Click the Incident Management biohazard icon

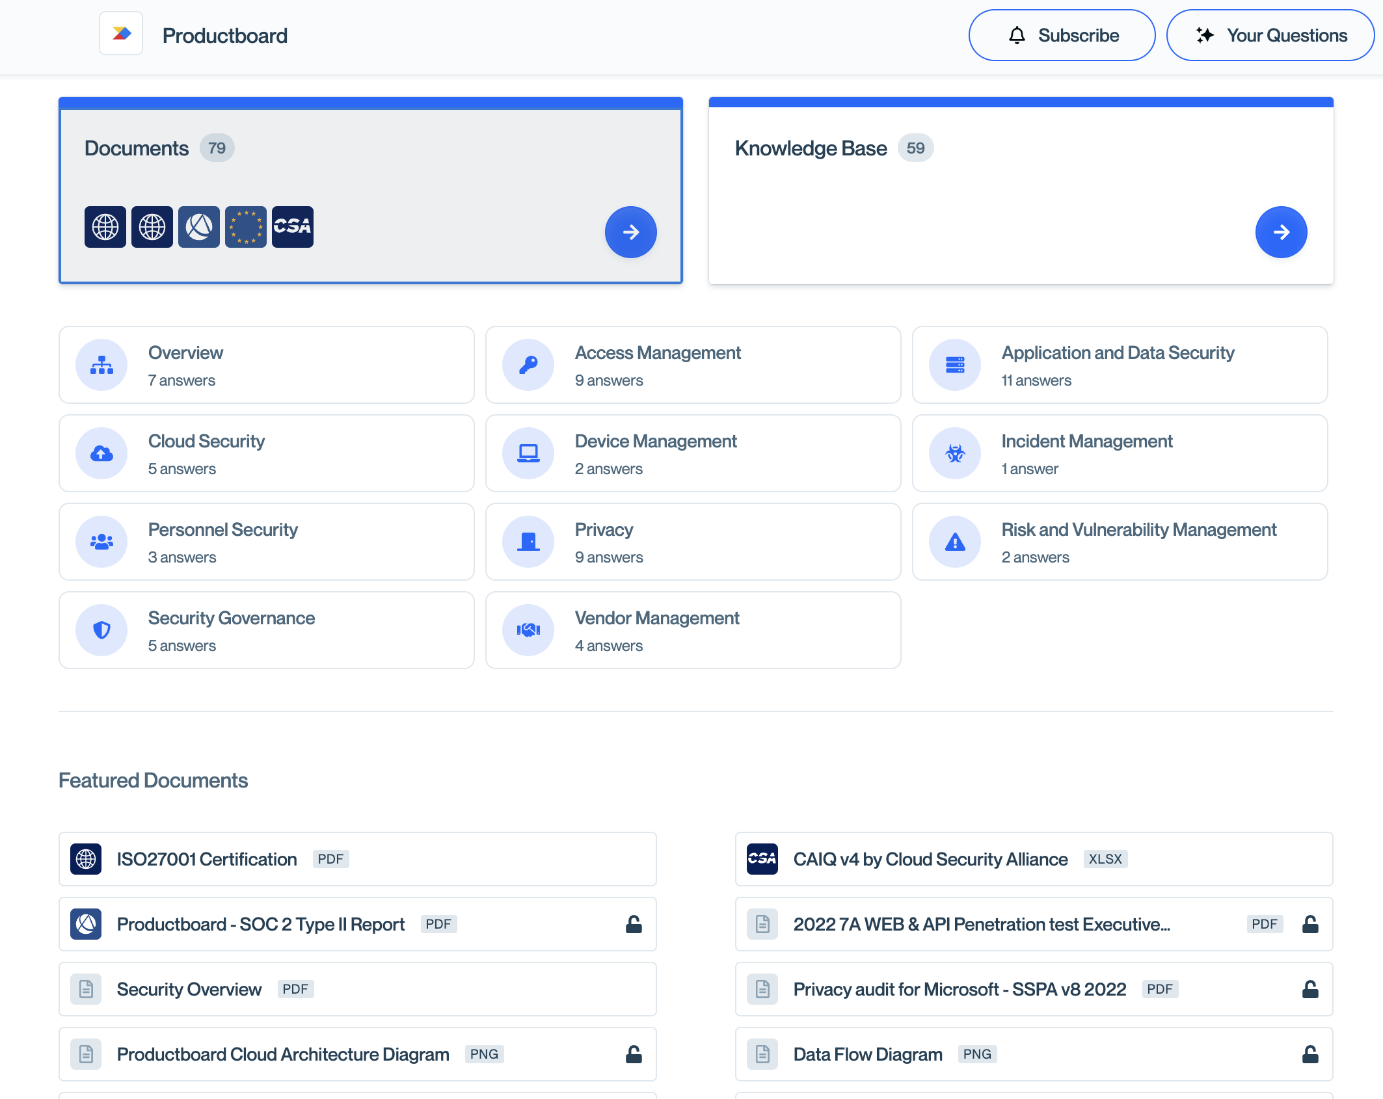click(x=955, y=453)
